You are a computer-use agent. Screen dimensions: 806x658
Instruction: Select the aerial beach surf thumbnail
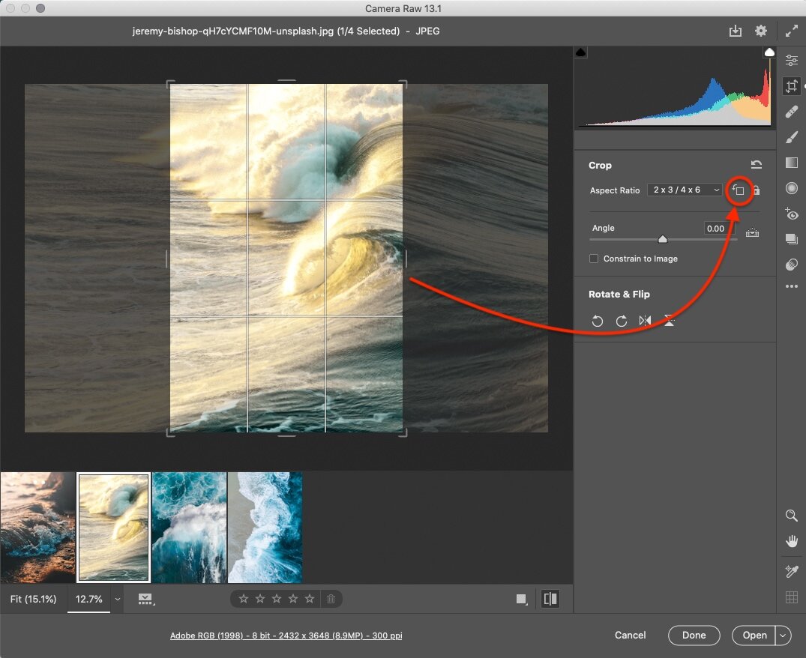tap(265, 528)
